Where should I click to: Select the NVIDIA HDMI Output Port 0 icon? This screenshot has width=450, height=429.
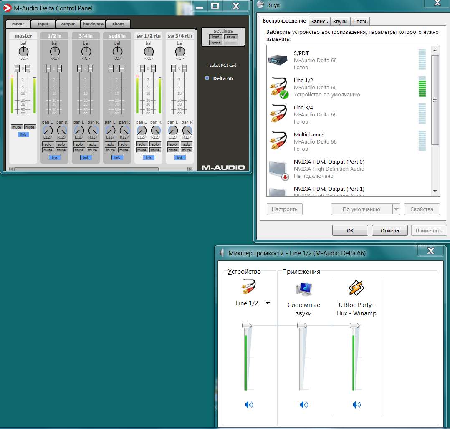tap(278, 169)
